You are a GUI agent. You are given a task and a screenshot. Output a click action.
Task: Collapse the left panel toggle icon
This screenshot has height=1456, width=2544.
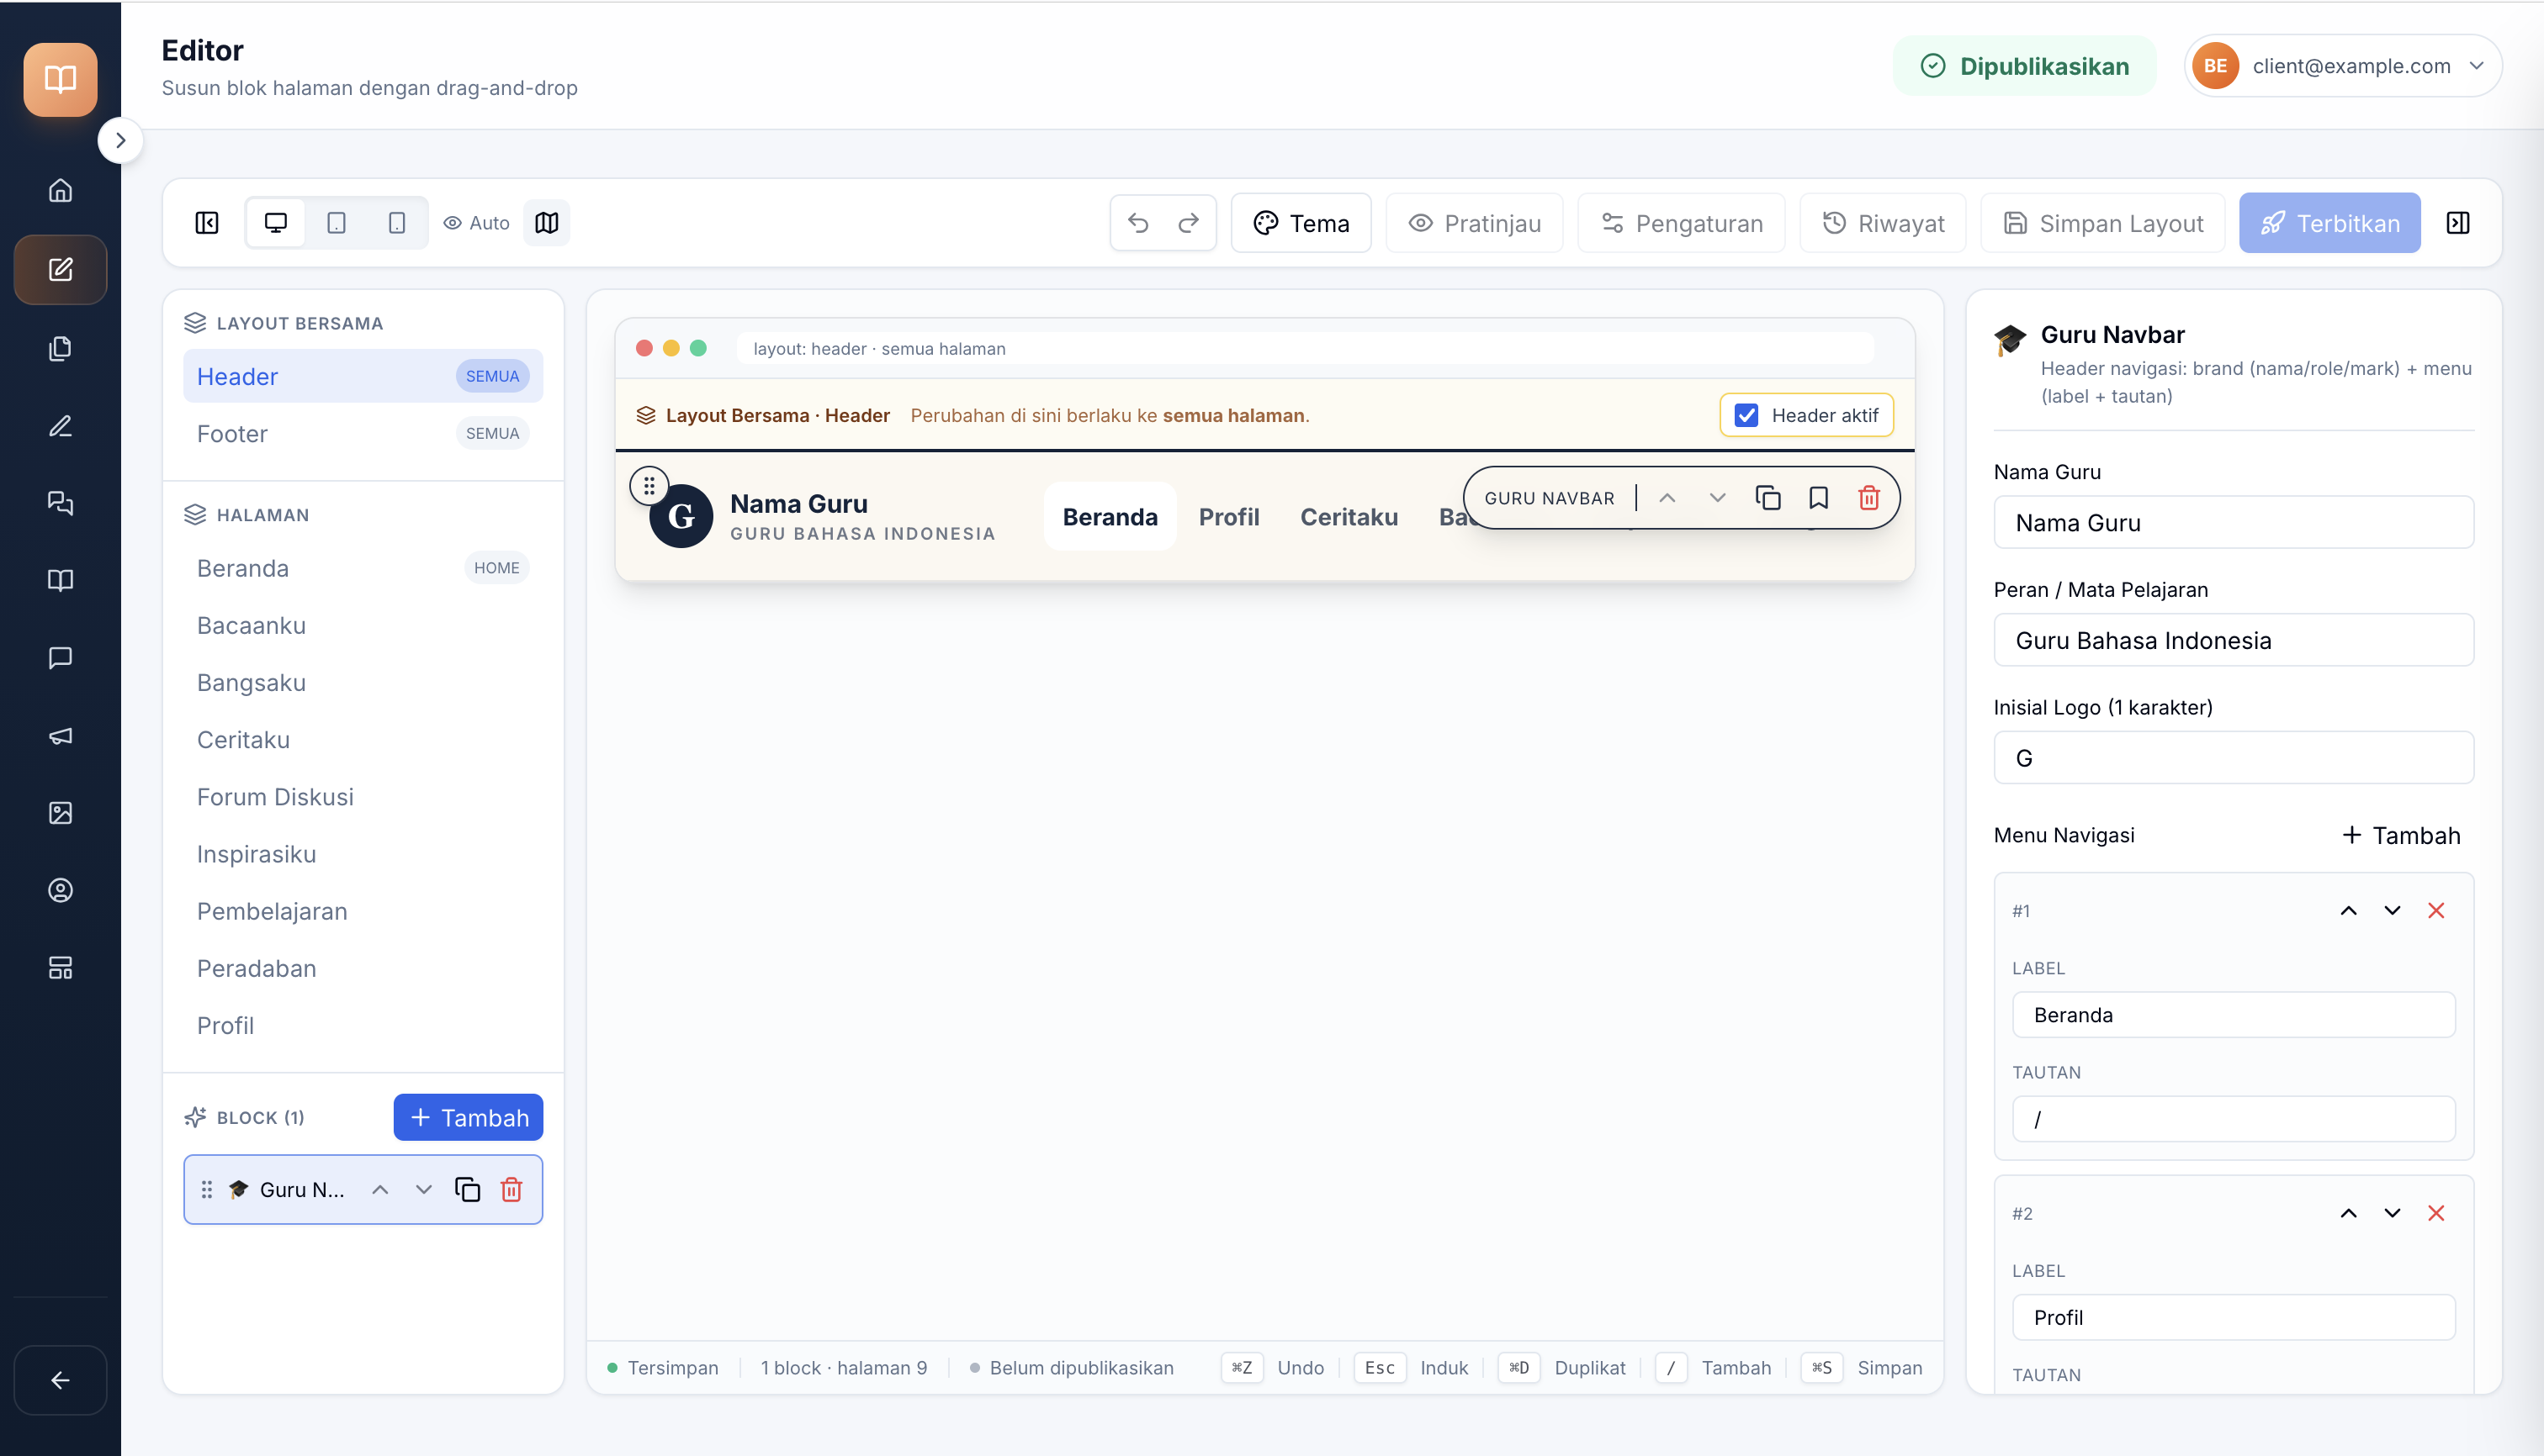coord(207,223)
